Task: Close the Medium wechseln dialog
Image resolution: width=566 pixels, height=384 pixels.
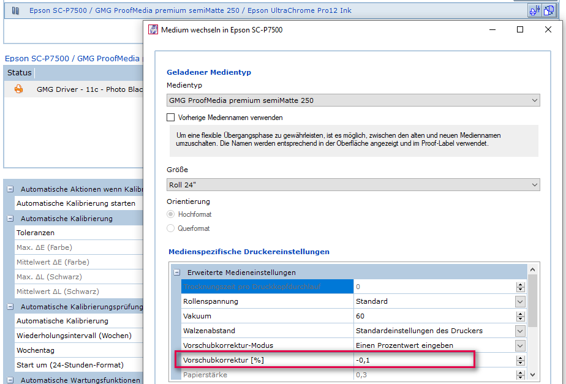Action: (x=548, y=29)
